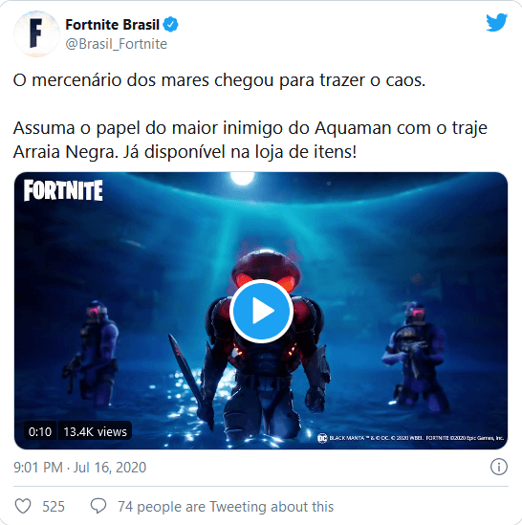Screen dimensions: 522x525
Task: Click the DC logo in video footer
Action: 322,438
